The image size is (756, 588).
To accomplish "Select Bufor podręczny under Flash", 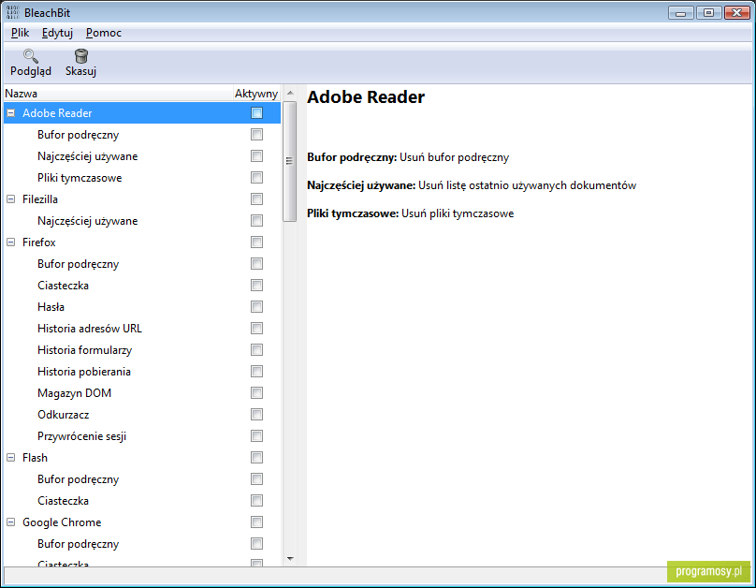I will click(x=142, y=479).
